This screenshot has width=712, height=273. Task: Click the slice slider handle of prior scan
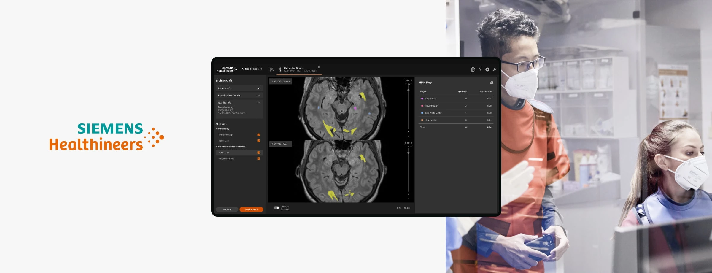(408, 153)
